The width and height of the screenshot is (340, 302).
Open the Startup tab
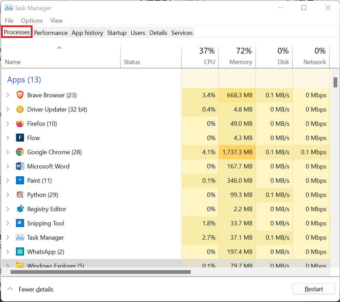(117, 33)
